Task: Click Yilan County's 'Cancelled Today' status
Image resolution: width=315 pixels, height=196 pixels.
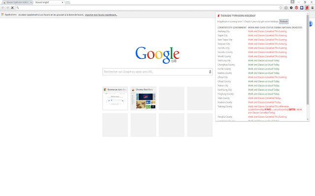Action: 264,98
